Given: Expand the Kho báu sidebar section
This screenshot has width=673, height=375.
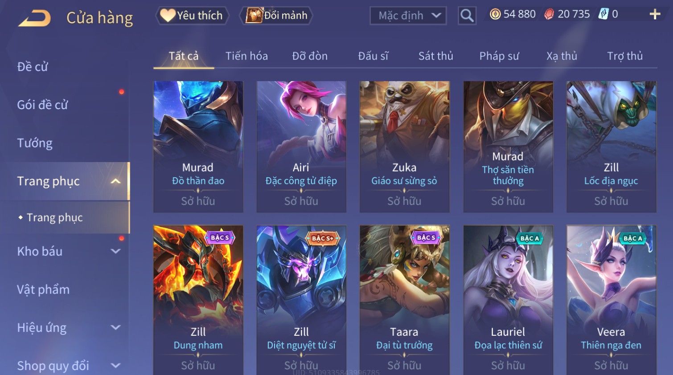Looking at the screenshot, I should (115, 251).
